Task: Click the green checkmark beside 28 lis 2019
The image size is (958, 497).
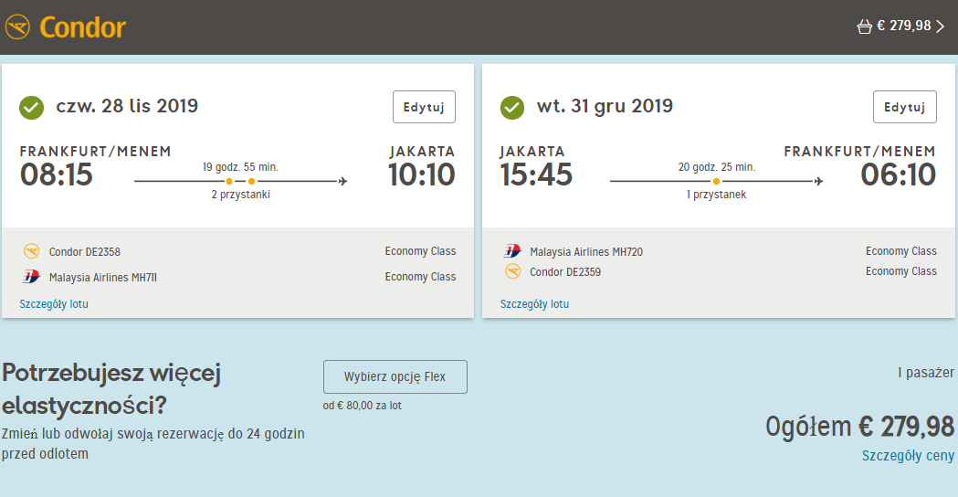Action: coord(31,108)
